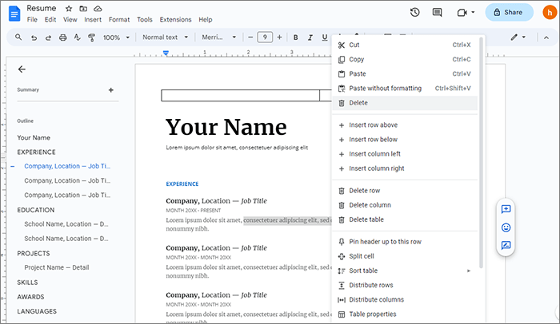Image resolution: width=560 pixels, height=324 pixels.
Task: Open the account avatar with the letter h
Action: (x=550, y=13)
